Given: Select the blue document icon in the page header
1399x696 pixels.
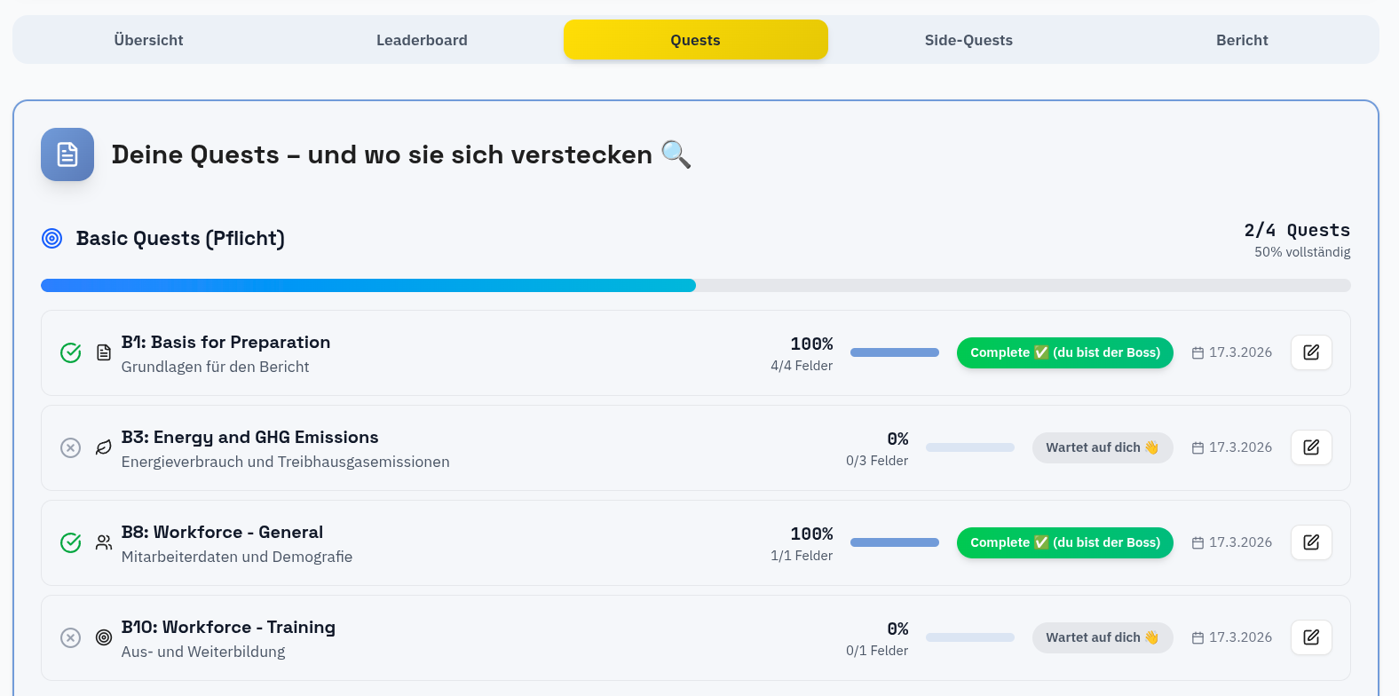Looking at the screenshot, I should coord(67,154).
